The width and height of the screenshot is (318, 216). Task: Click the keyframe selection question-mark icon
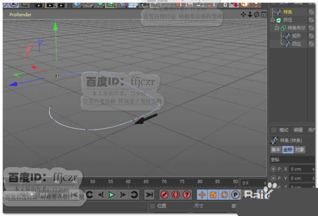[x=187, y=195]
